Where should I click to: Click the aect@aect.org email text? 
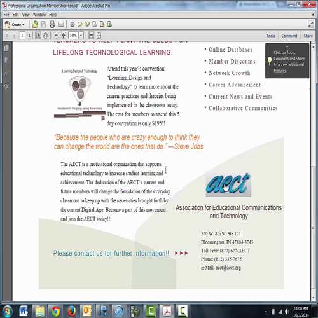coord(228,268)
